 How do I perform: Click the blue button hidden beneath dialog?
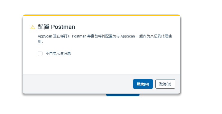tap(123, 95)
